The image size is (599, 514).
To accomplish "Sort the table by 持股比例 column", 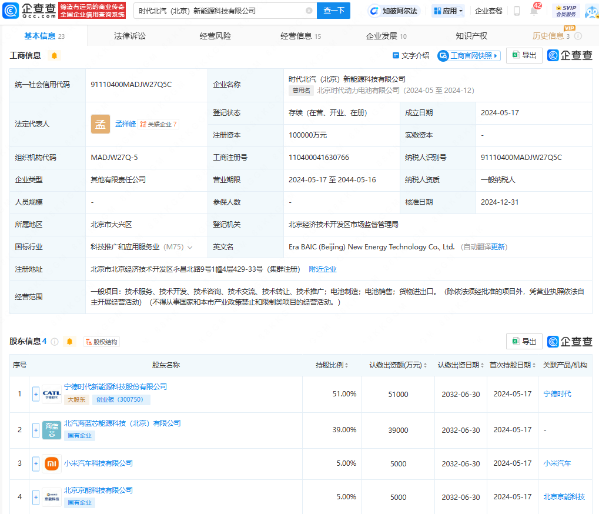I will [x=332, y=365].
